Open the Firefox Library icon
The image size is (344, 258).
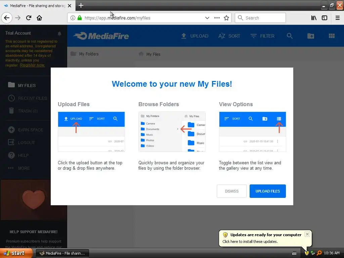pyautogui.click(x=314, y=18)
